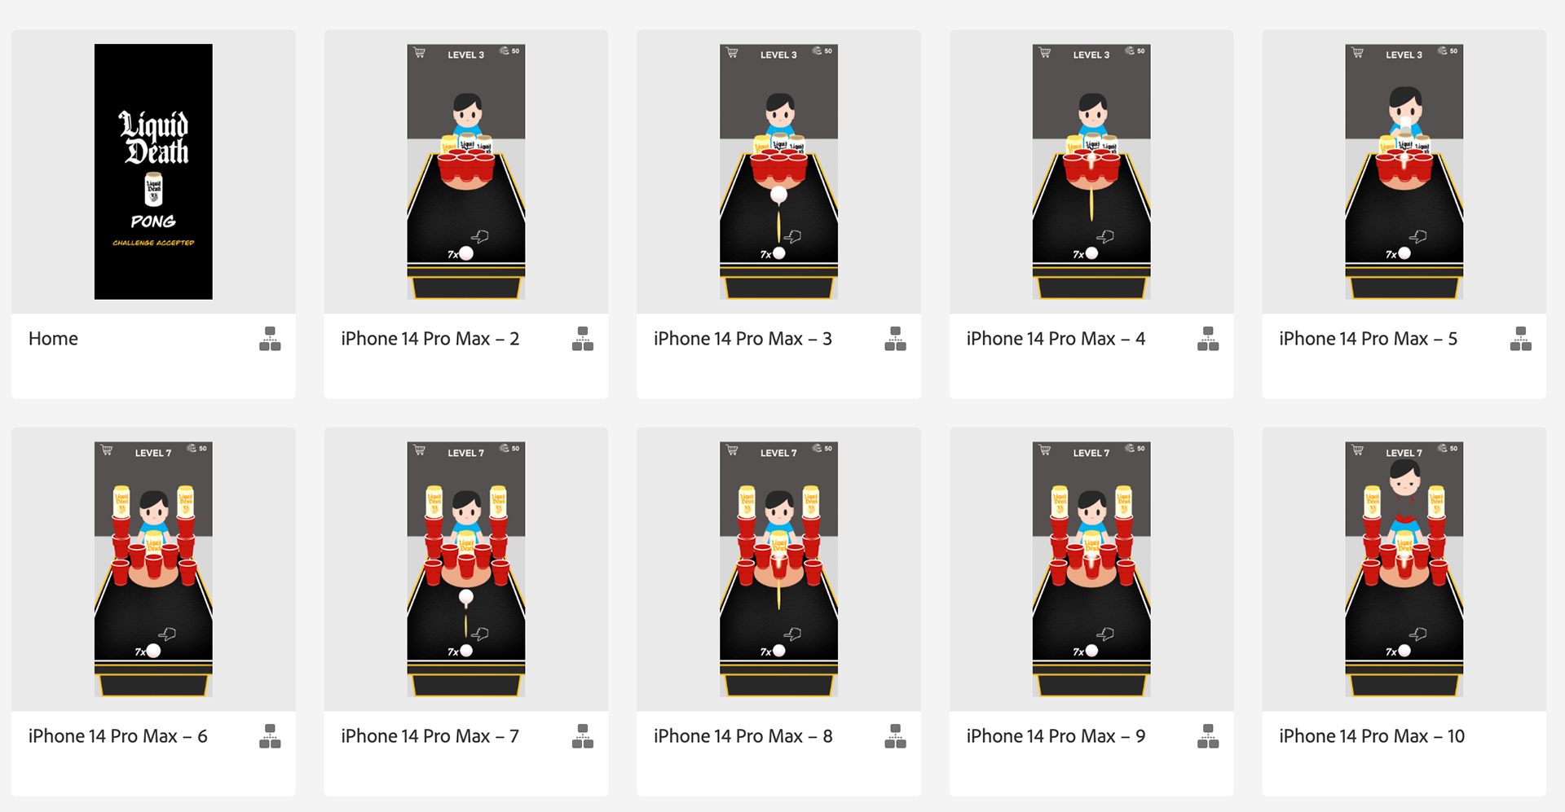The width and height of the screenshot is (1565, 812).
Task: Click the iPhone 14 Pro Max – 9 label
Action: pos(1056,736)
